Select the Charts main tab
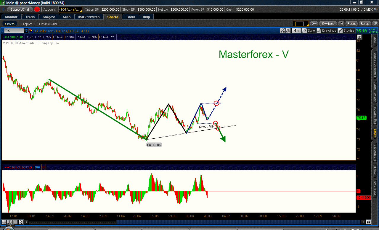The image size is (379, 230). (113, 17)
